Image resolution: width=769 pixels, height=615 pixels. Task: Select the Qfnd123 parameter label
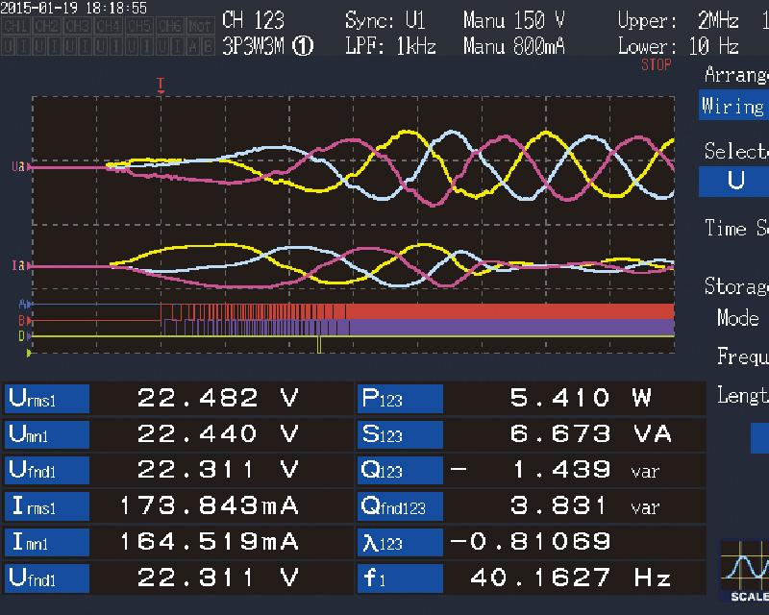(x=400, y=505)
